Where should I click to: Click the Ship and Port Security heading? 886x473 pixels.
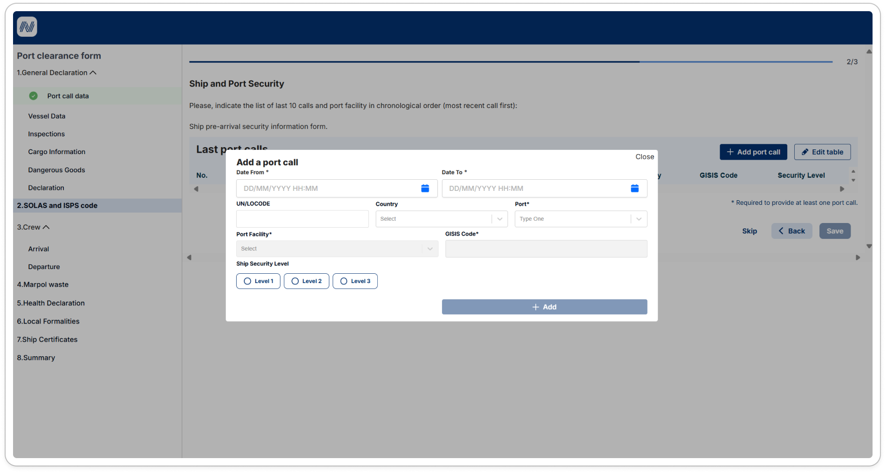coord(237,84)
